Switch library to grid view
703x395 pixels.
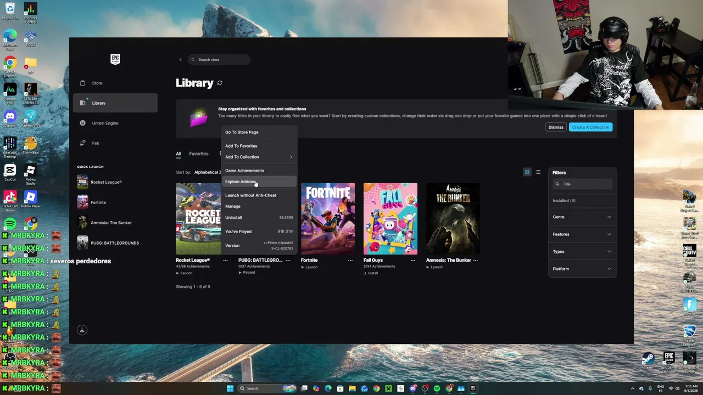click(527, 172)
